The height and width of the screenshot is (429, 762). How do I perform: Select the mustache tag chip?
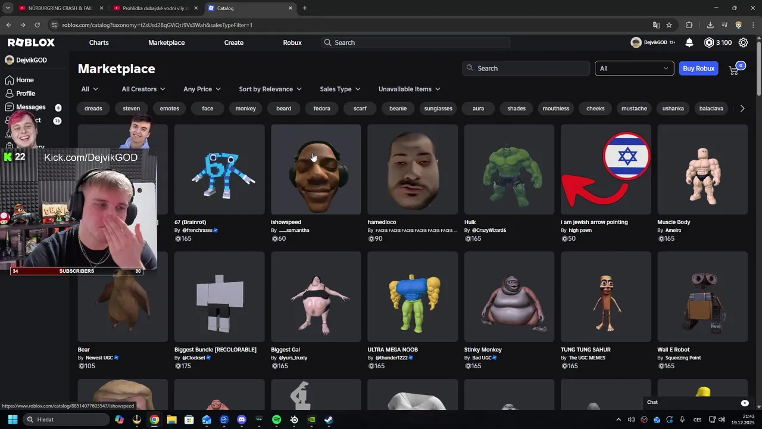pos(634,108)
